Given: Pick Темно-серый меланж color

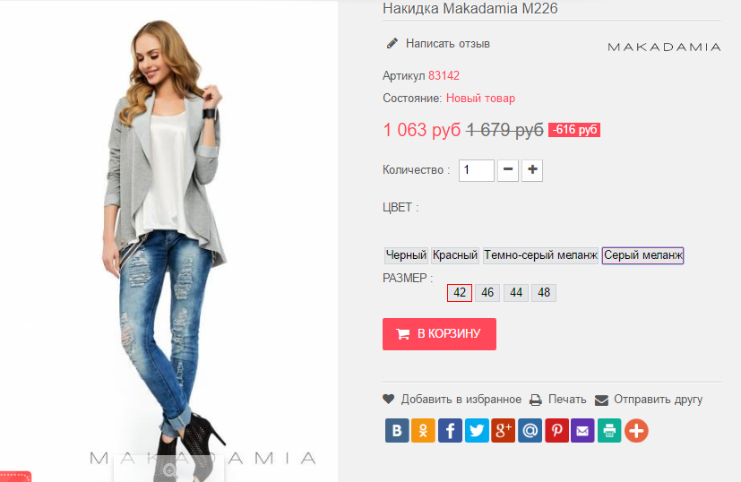Looking at the screenshot, I should tap(541, 255).
